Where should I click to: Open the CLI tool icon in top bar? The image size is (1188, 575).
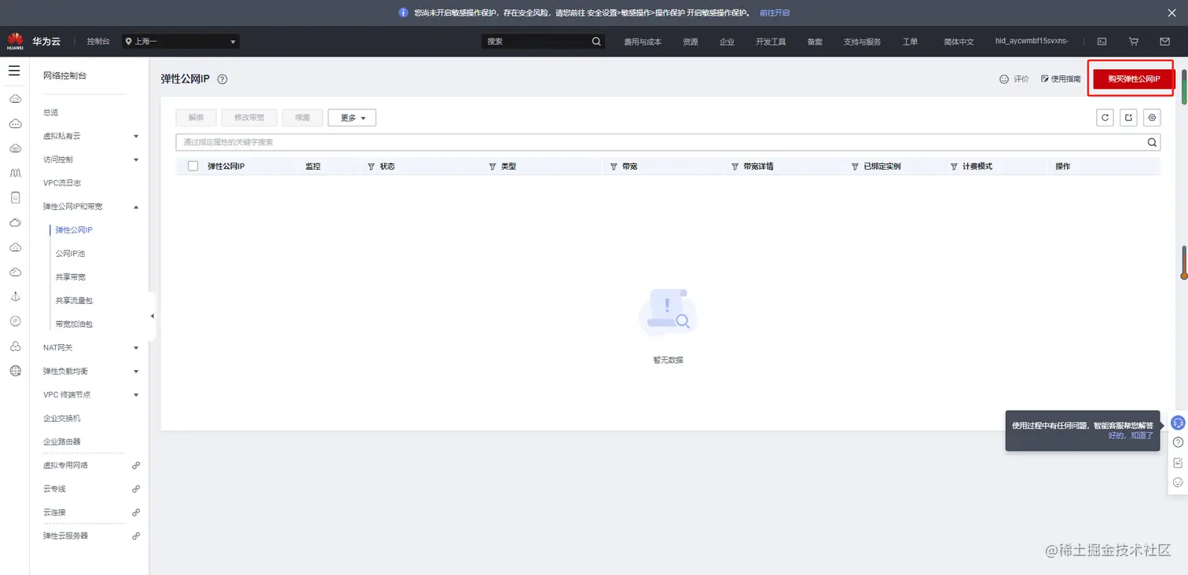pos(1102,41)
